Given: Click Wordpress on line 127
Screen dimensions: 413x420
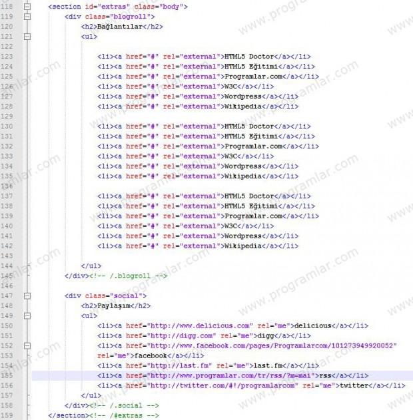Looking at the screenshot, I should (243, 97).
